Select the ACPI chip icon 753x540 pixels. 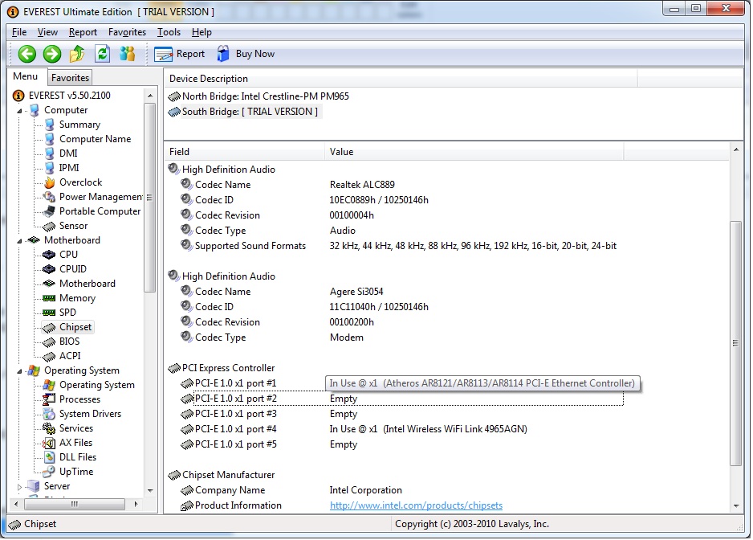tap(49, 356)
